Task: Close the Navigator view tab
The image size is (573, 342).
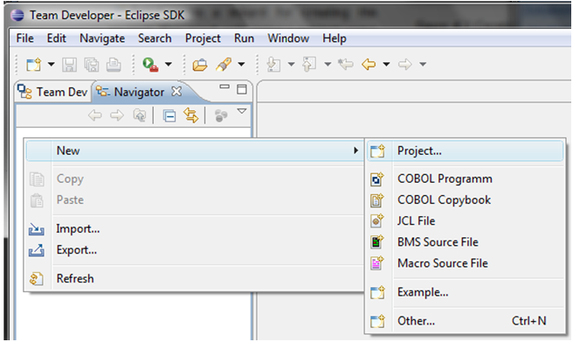Action: 176,91
